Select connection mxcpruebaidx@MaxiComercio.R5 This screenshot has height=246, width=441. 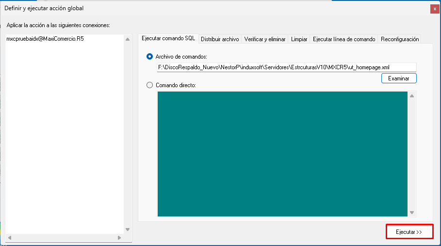(x=45, y=39)
